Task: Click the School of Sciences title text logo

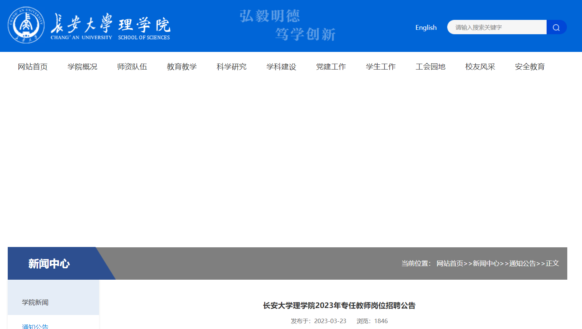Action: pyautogui.click(x=144, y=27)
